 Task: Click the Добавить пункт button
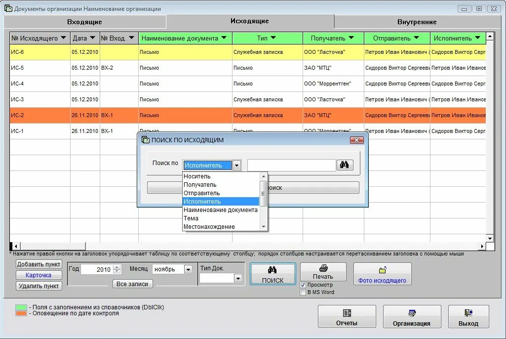(x=39, y=264)
